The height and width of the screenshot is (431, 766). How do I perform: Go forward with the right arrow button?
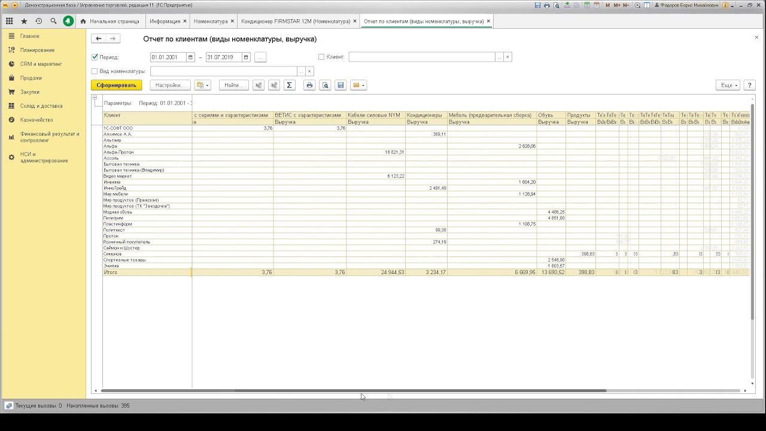[x=113, y=38]
